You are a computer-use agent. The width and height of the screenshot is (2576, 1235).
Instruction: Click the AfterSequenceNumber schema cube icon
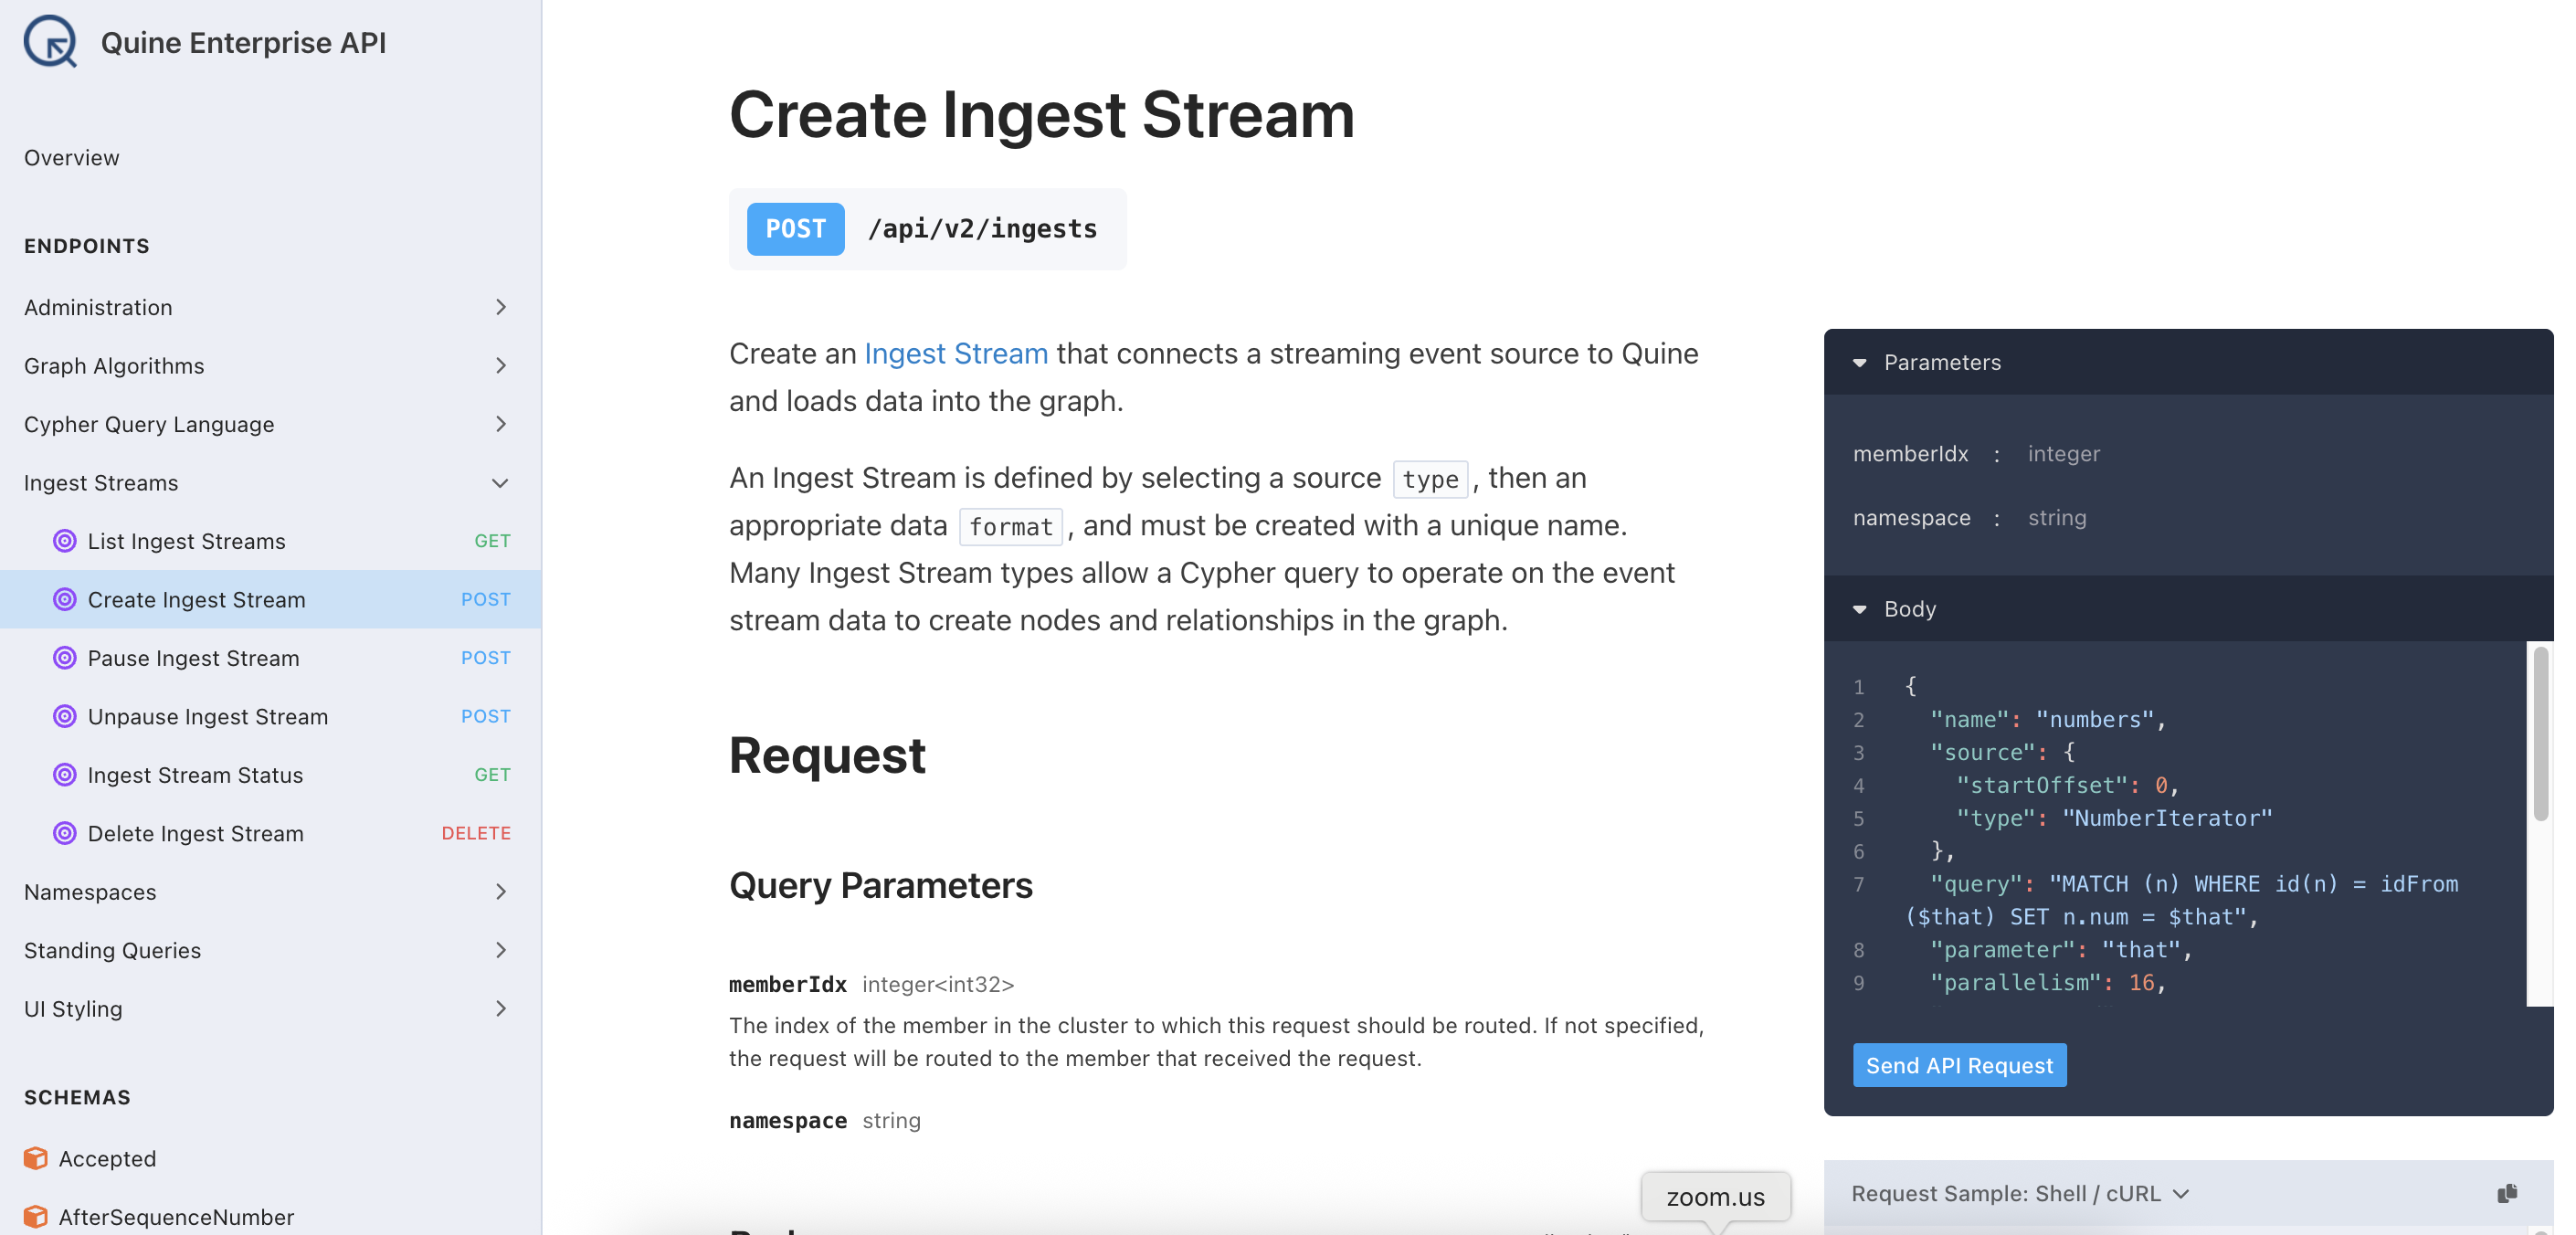36,1216
